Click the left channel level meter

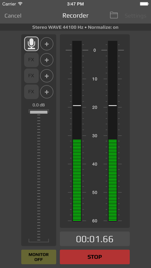(x=77, y=131)
